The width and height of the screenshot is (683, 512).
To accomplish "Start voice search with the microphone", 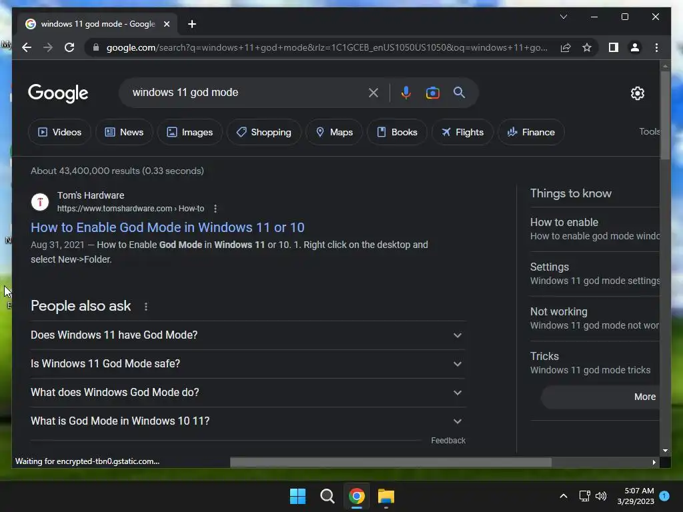I will [x=406, y=93].
